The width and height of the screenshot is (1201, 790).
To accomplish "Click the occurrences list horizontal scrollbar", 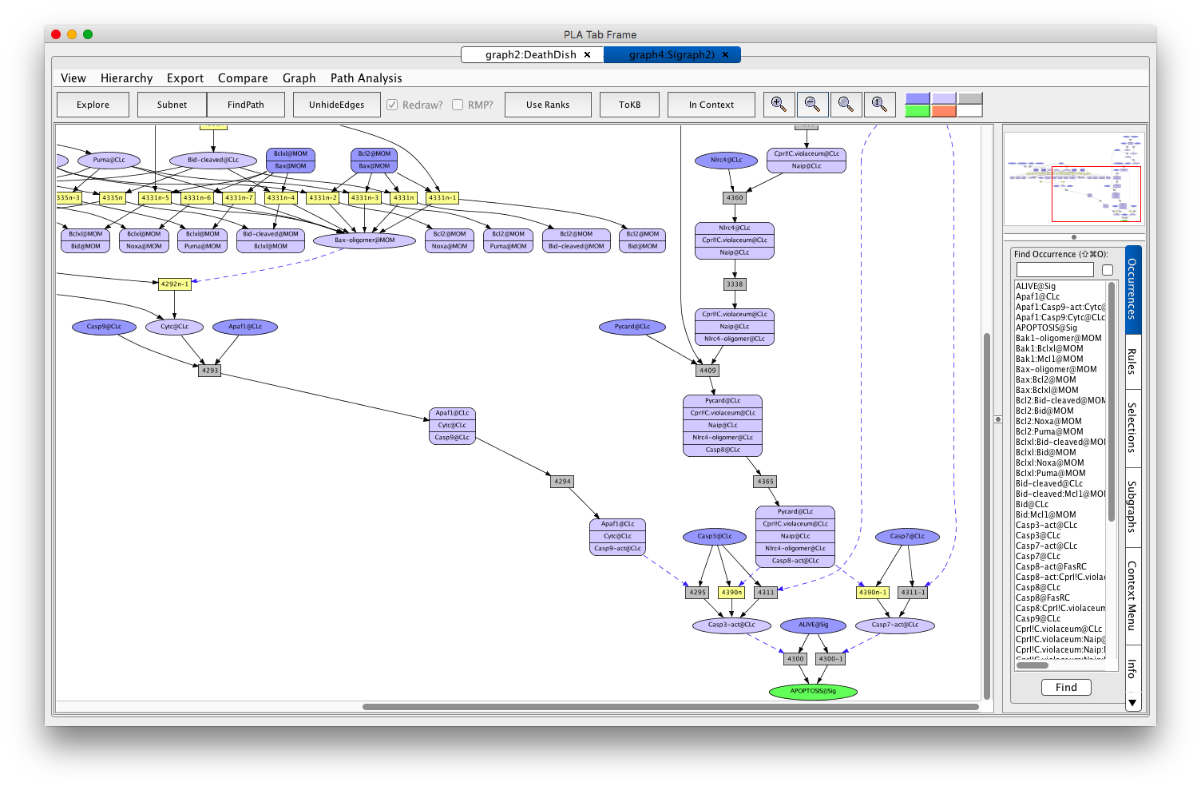I will (x=1032, y=665).
